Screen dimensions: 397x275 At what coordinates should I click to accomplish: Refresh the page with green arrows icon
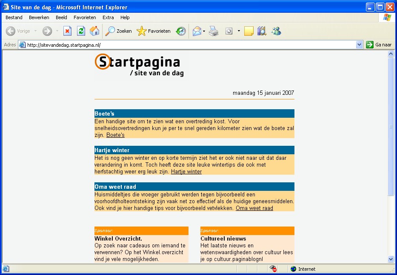pyautogui.click(x=81, y=31)
